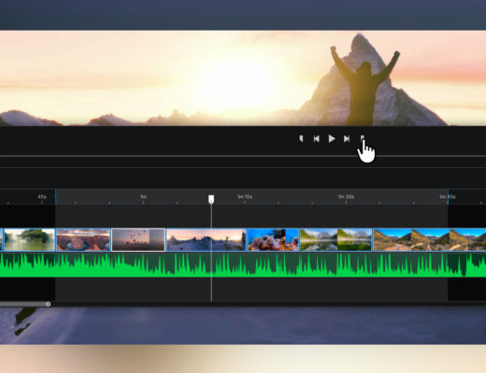Skip to the next clip

(x=347, y=139)
